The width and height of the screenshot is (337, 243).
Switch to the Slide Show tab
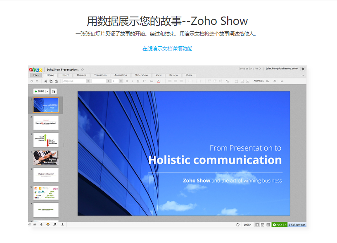(x=141, y=75)
